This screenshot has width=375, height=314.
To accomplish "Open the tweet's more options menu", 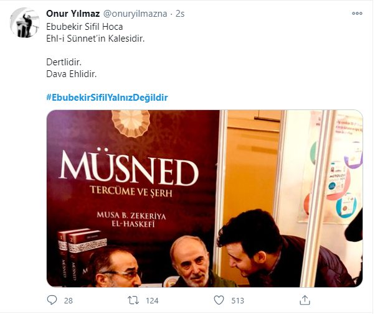I will (357, 13).
